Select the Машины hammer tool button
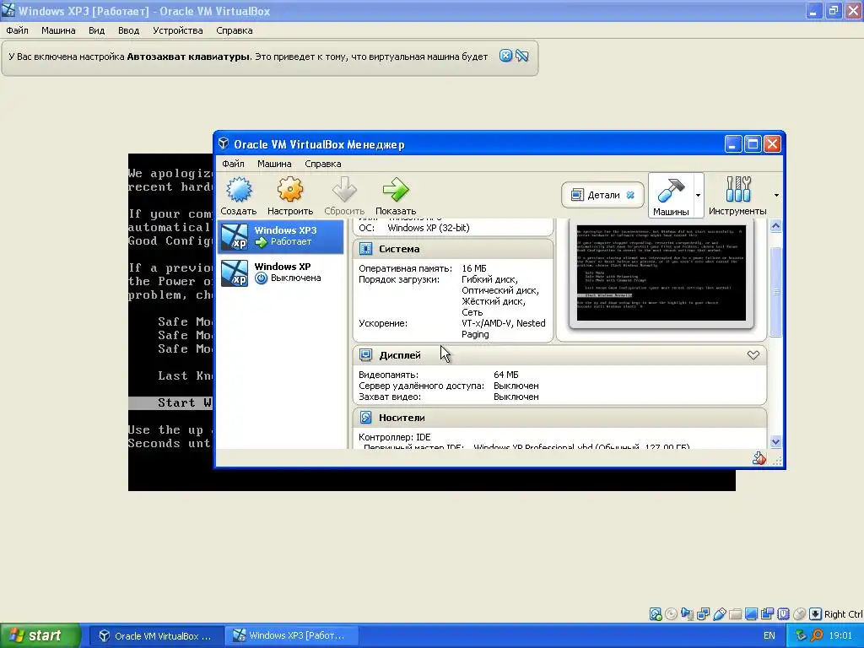Image resolution: width=864 pixels, height=648 pixels. [x=671, y=195]
